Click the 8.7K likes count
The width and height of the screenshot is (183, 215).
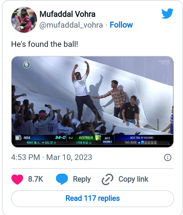[x=36, y=179]
